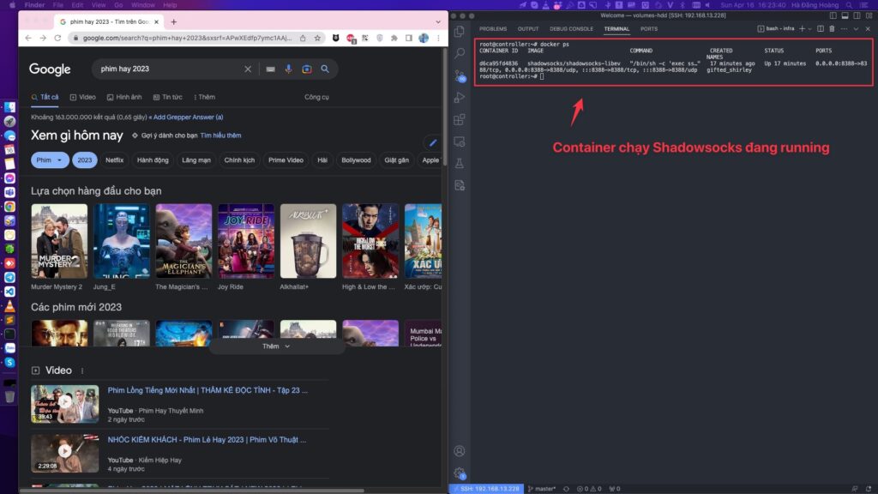Viewport: 878px width, 494px height.
Task: Open Joy Ride movie poster
Action: pyautogui.click(x=246, y=241)
